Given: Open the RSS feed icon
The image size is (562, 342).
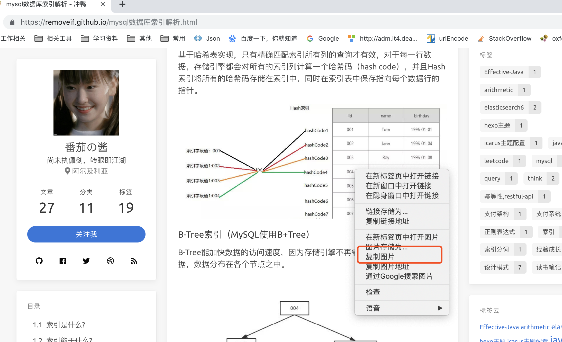Looking at the screenshot, I should tap(134, 261).
